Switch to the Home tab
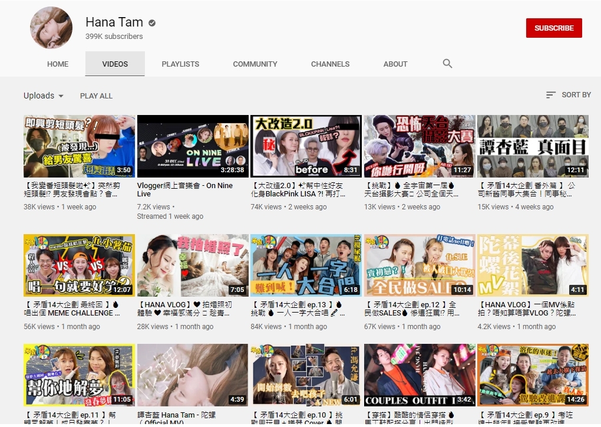The width and height of the screenshot is (601, 427). pos(58,64)
